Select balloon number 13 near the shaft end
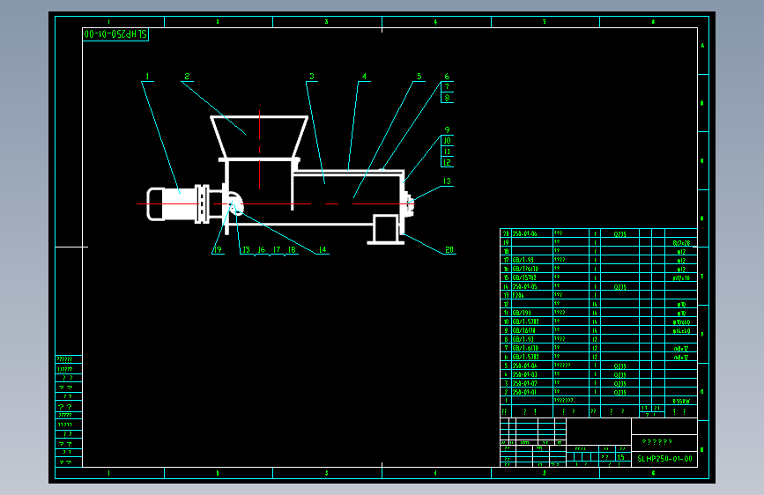 [447, 181]
